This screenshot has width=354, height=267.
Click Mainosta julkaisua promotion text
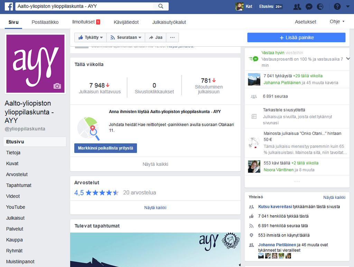pos(302,136)
